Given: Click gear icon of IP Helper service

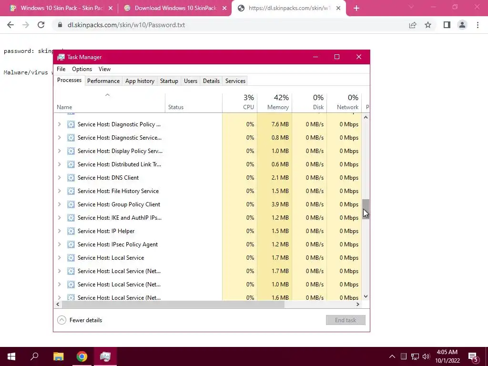Looking at the screenshot, I should tap(71, 231).
